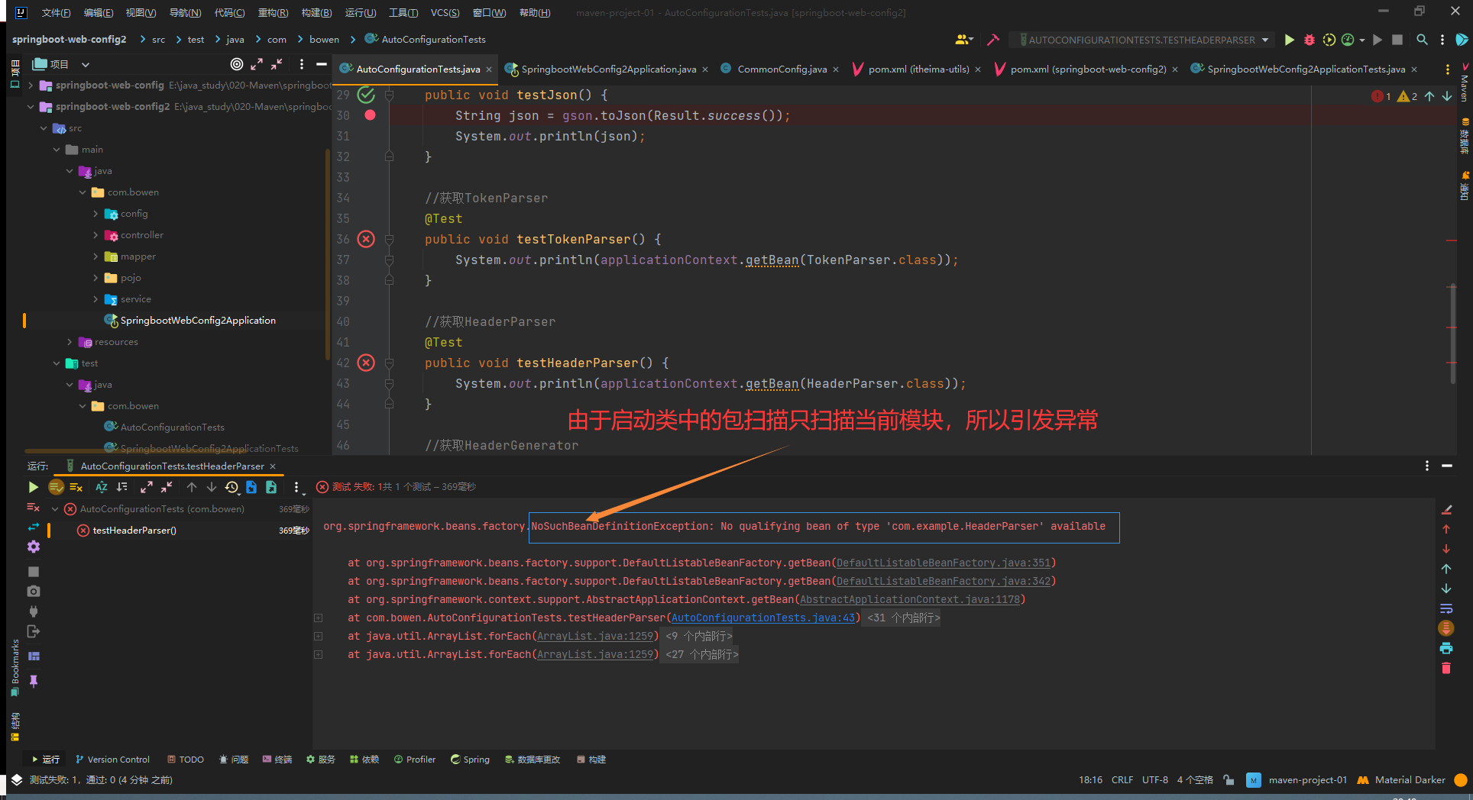Clear console red trash icon

tap(1446, 668)
